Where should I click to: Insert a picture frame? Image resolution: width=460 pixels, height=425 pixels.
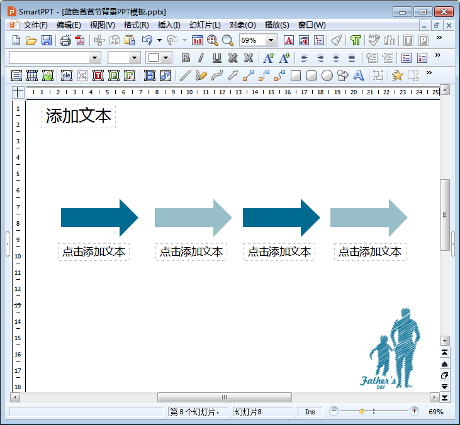coord(48,75)
